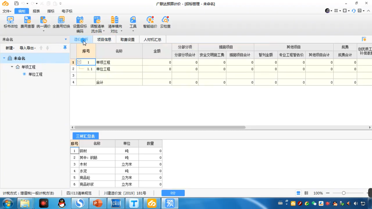Click the blue headset support icon

point(354,11)
